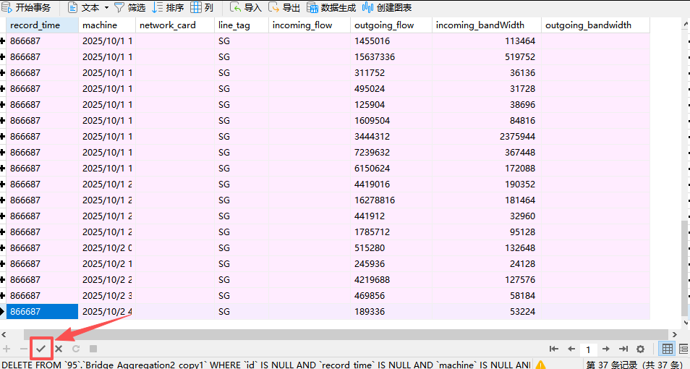690x369 pixels.
Task: Click the 开始事务 begin transaction button
Action: [x=27, y=7]
